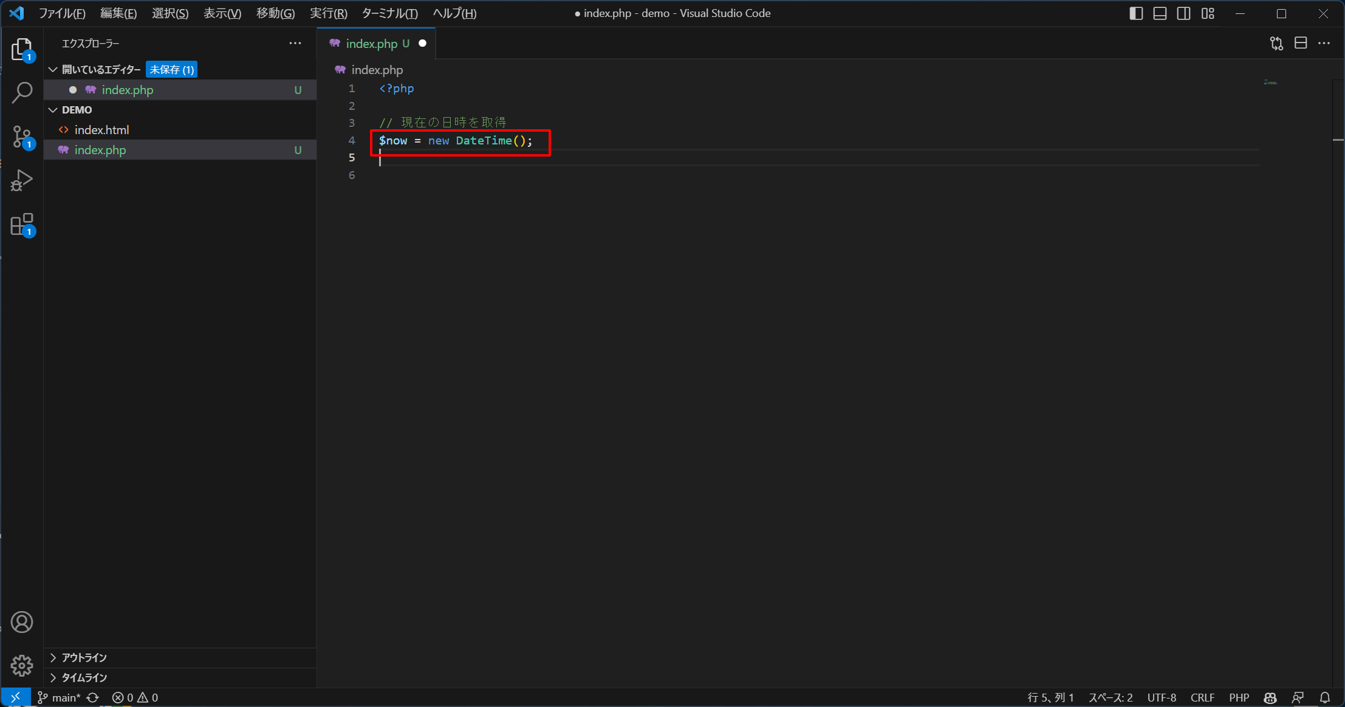Click the $now variable in line 4
The width and height of the screenshot is (1345, 707).
coord(393,141)
